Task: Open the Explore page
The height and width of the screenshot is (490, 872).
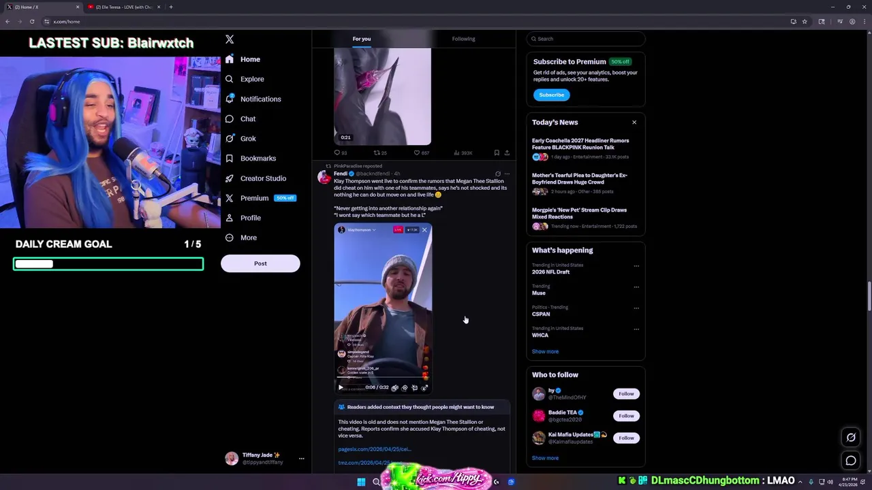Action: (x=245, y=79)
